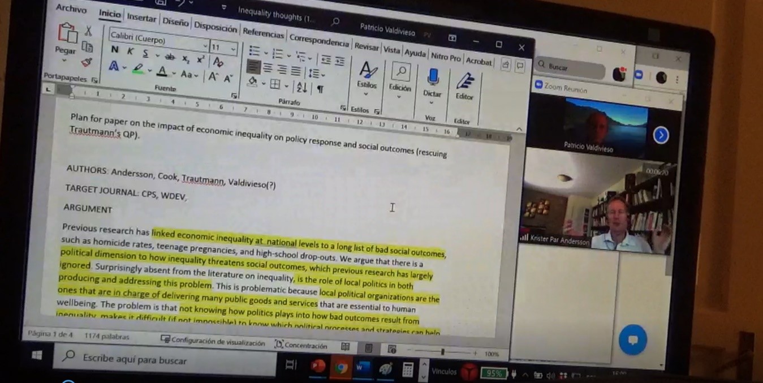The image size is (763, 383).
Task: Toggle subscript x₂ formatting
Action: pos(186,58)
